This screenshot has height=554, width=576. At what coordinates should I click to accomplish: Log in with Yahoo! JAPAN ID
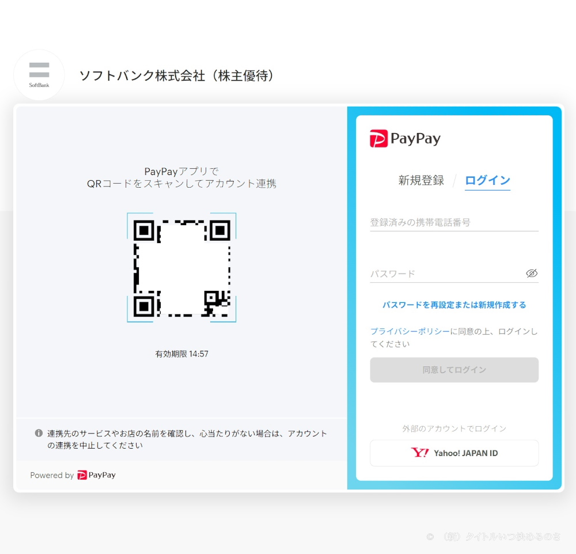[454, 453]
